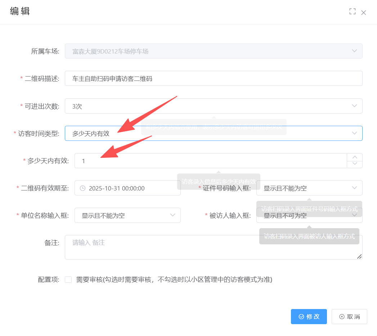377x336 pixels.
Task: Open the 二维码有效期至 date picker field
Action: pos(127,188)
